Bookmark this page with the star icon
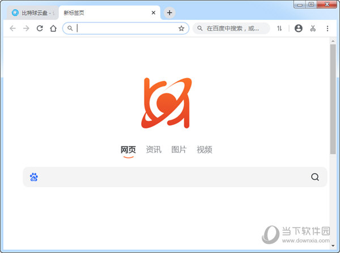This screenshot has height=253, width=340. pyautogui.click(x=181, y=28)
